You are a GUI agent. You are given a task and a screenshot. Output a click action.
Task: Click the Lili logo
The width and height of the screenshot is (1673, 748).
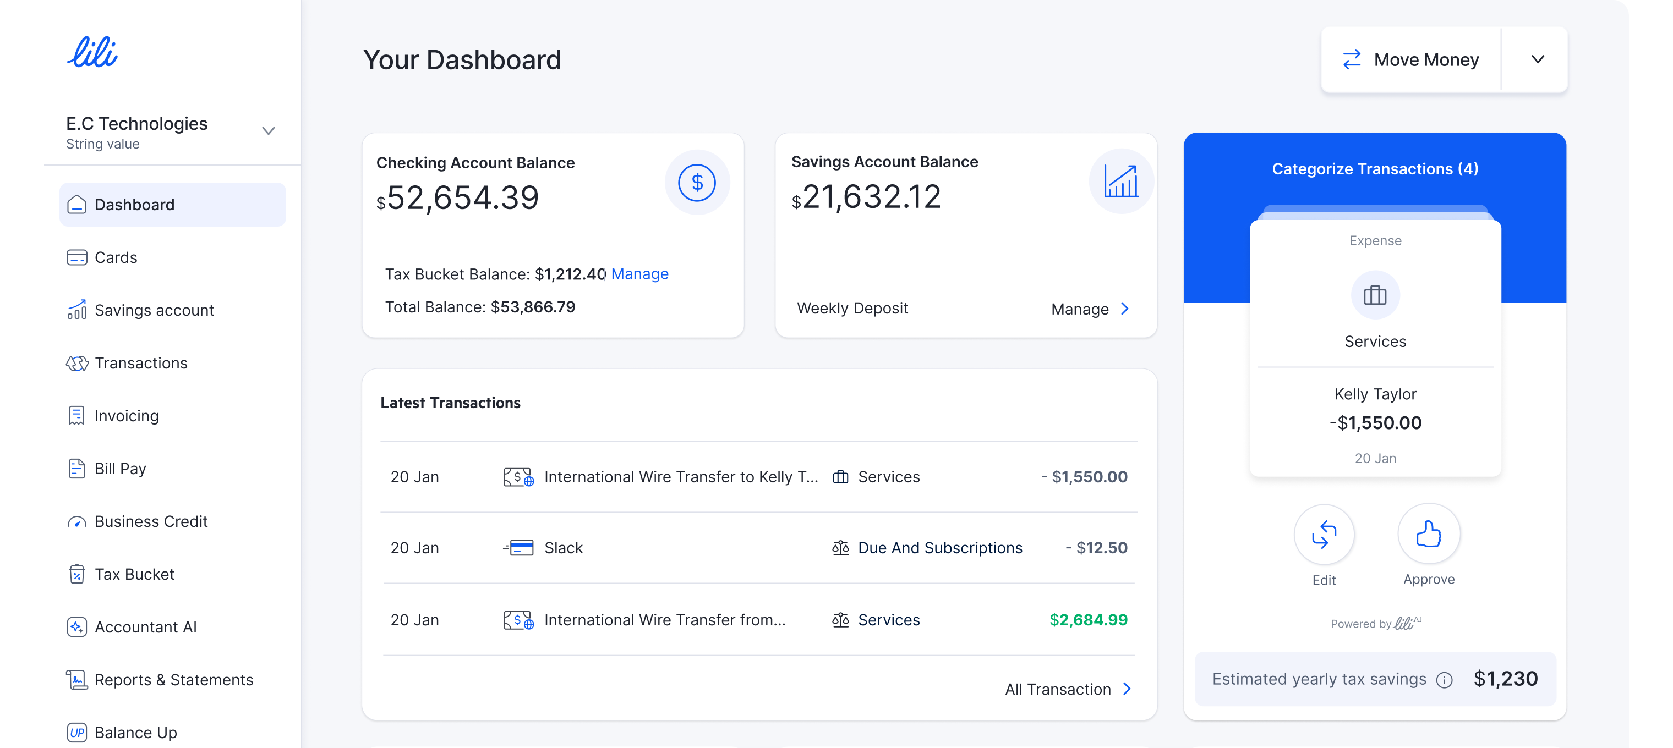point(92,53)
